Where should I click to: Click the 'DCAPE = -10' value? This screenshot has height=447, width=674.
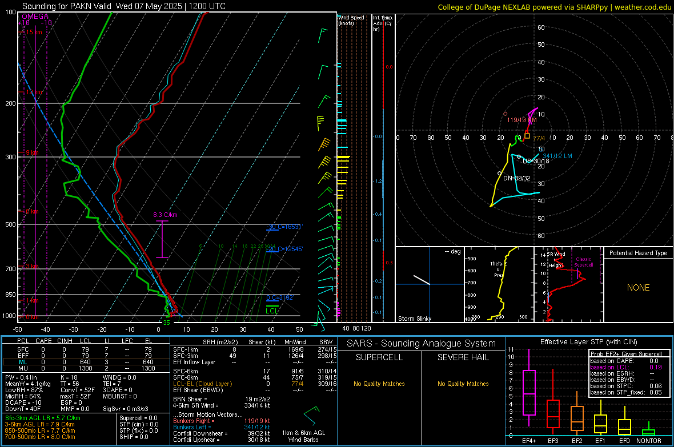(x=23, y=402)
